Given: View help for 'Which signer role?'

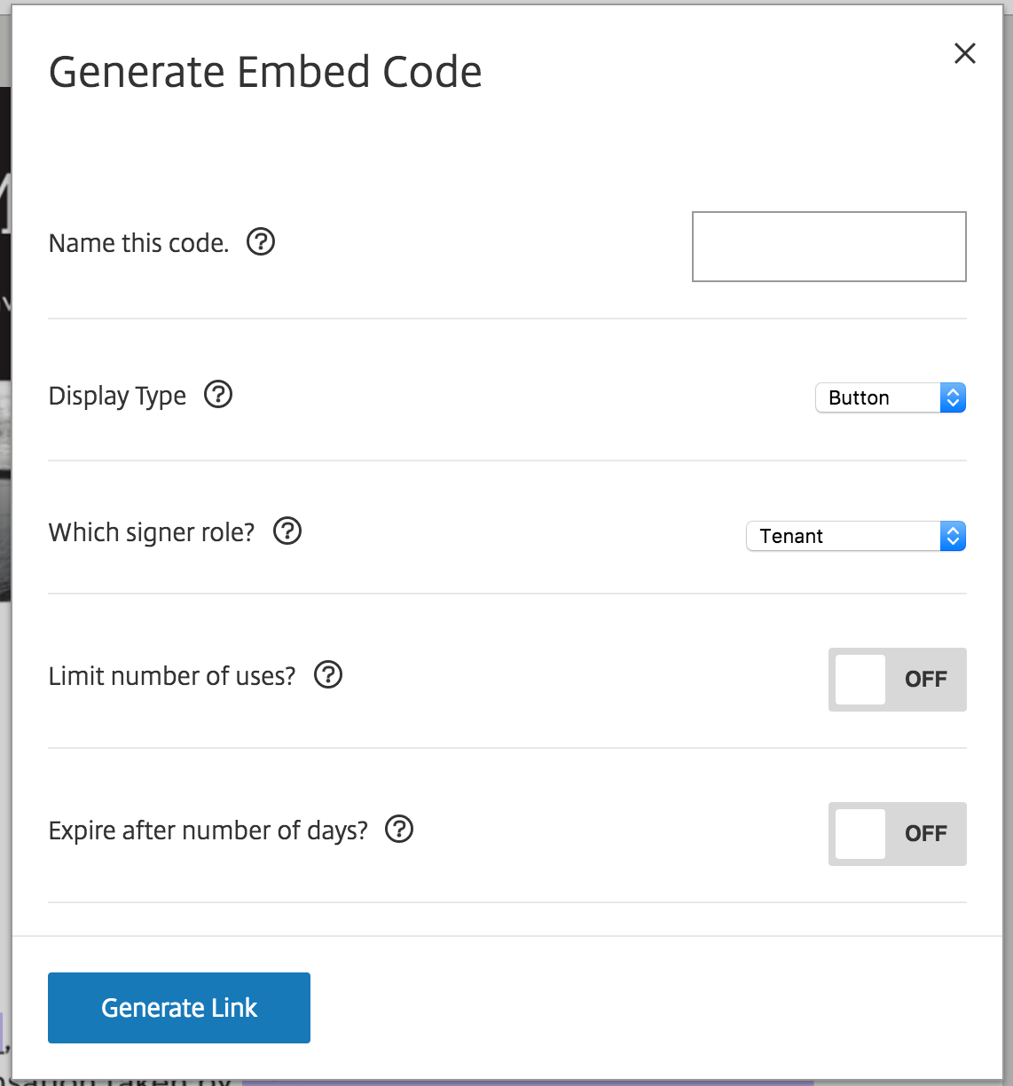Looking at the screenshot, I should click(x=287, y=531).
